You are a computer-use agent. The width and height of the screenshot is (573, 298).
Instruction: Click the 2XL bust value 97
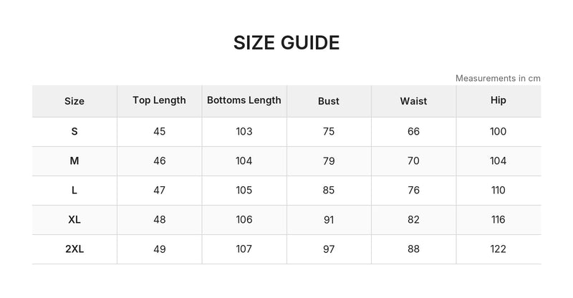tap(329, 249)
